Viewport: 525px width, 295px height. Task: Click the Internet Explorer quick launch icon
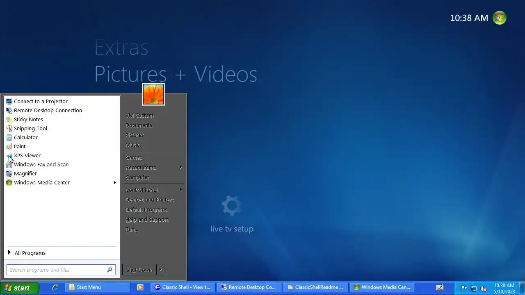click(x=55, y=287)
